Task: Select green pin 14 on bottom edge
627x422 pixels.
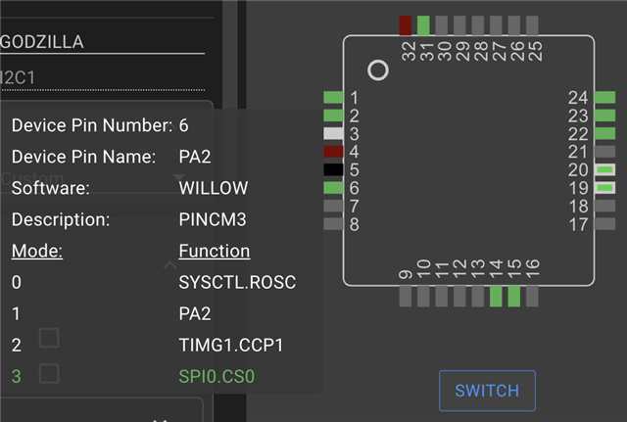Action: pos(496,297)
